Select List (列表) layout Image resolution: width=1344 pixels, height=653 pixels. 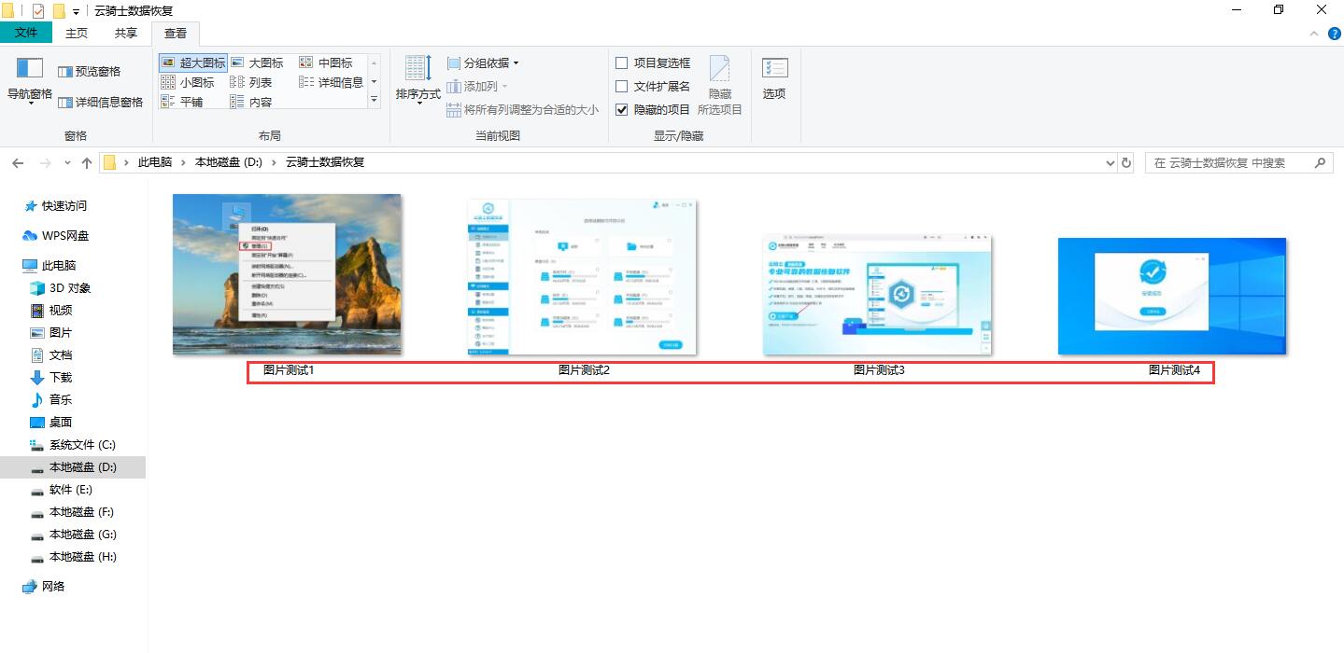pyautogui.click(x=251, y=82)
